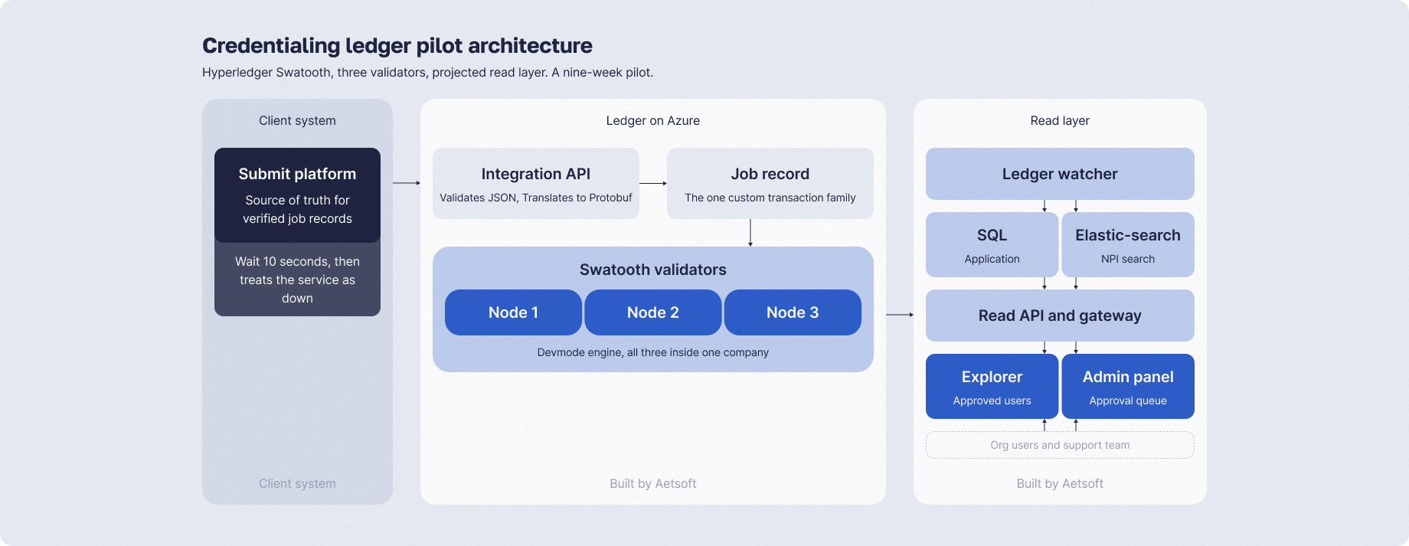This screenshot has height=546, width=1409.
Task: Click the 'Org users and support team' label
Action: click(x=1060, y=445)
